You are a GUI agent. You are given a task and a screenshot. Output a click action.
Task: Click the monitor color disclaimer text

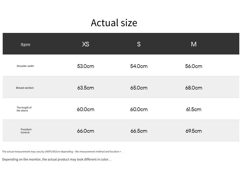[56, 159]
